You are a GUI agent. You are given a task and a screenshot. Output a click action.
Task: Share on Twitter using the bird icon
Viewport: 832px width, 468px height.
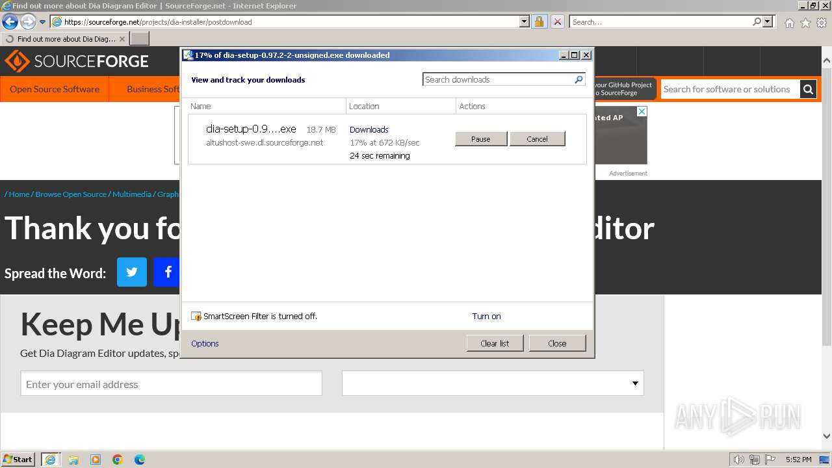[132, 272]
